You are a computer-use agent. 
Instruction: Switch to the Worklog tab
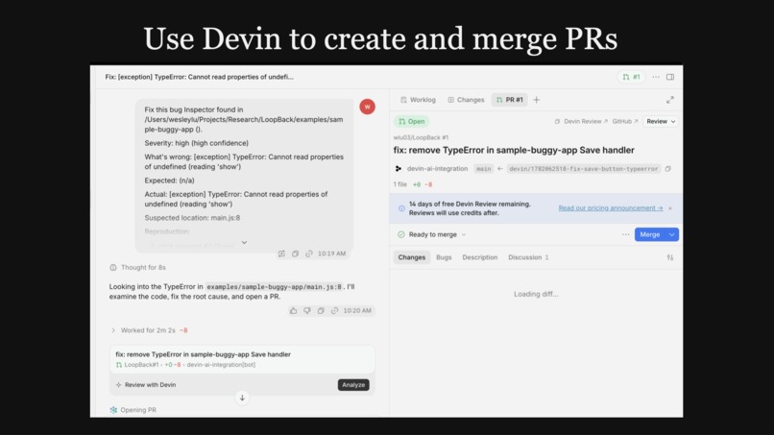tap(418, 100)
